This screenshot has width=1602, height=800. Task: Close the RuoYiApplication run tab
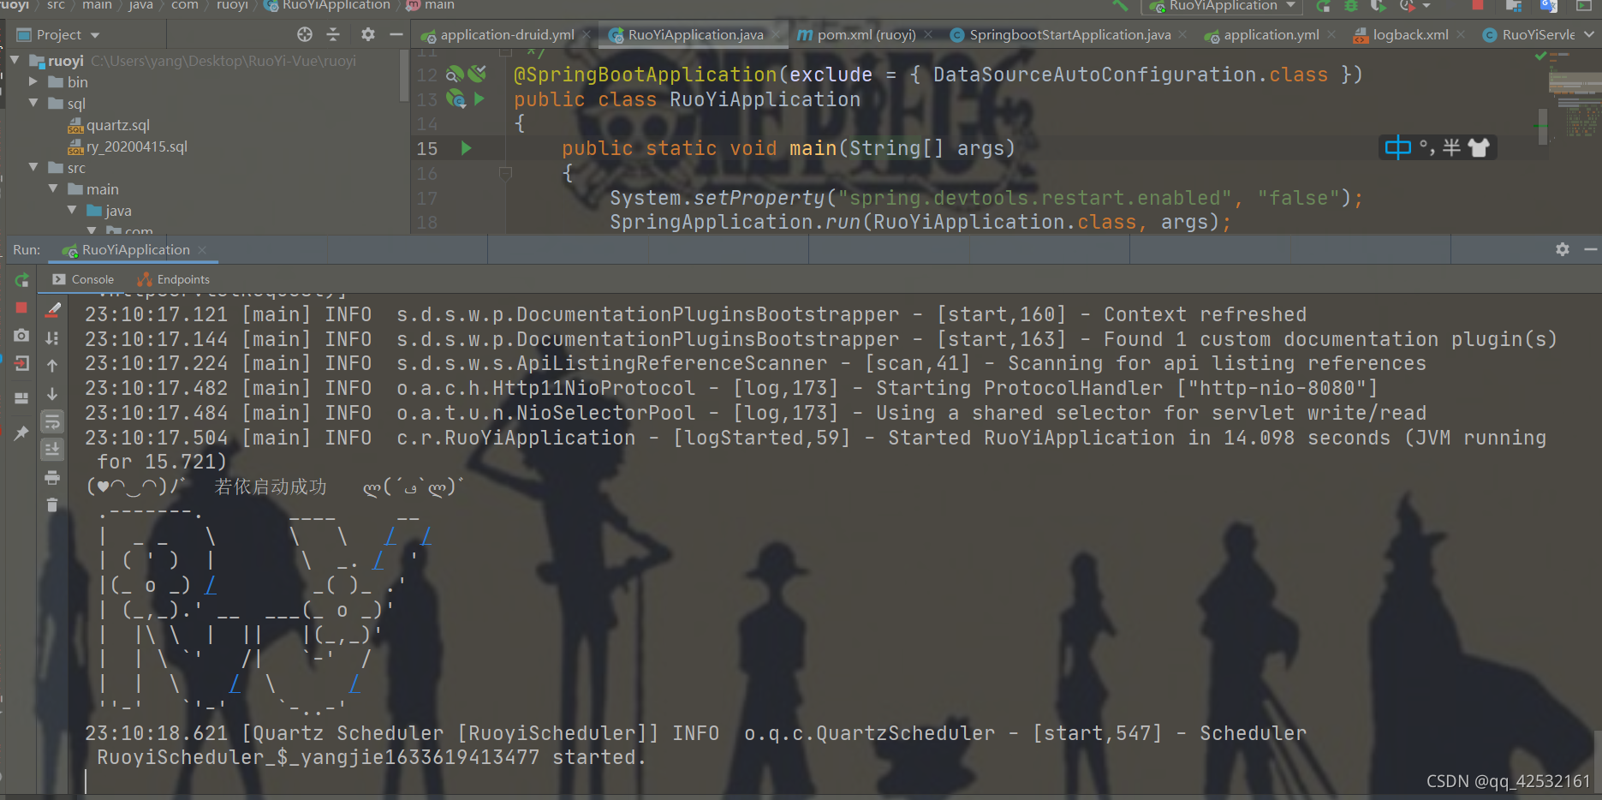click(x=203, y=249)
